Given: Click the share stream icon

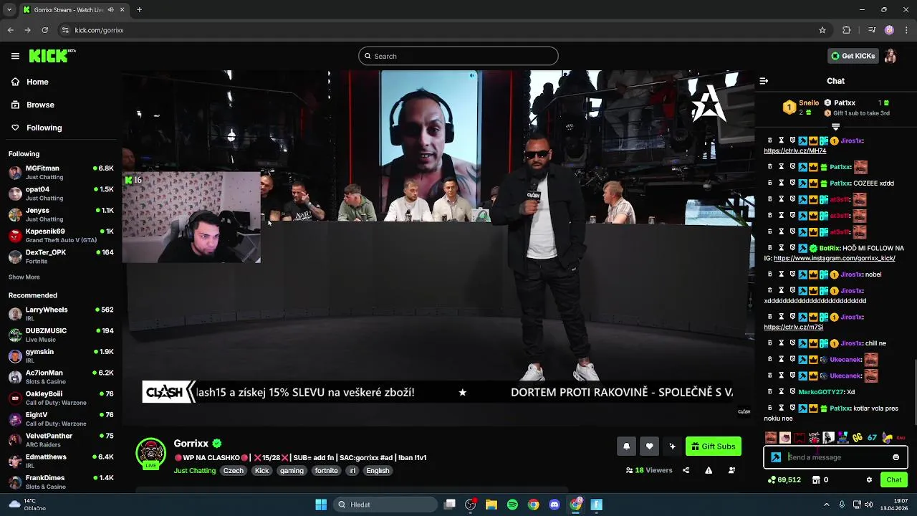Looking at the screenshot, I should pos(686,470).
